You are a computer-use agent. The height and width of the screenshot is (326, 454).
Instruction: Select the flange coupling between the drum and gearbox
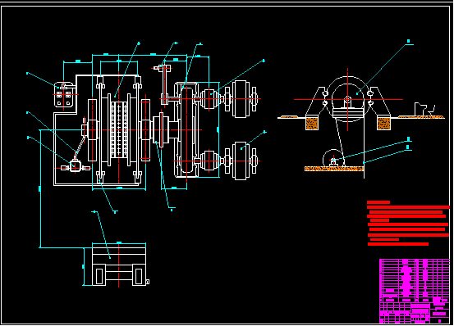(161, 130)
